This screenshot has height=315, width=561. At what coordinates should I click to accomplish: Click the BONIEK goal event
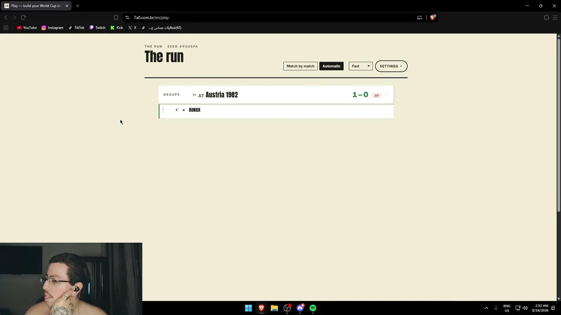(195, 110)
